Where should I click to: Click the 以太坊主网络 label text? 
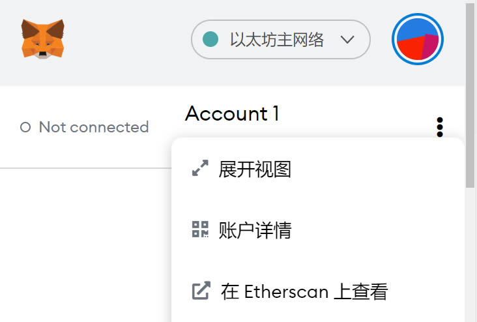277,39
